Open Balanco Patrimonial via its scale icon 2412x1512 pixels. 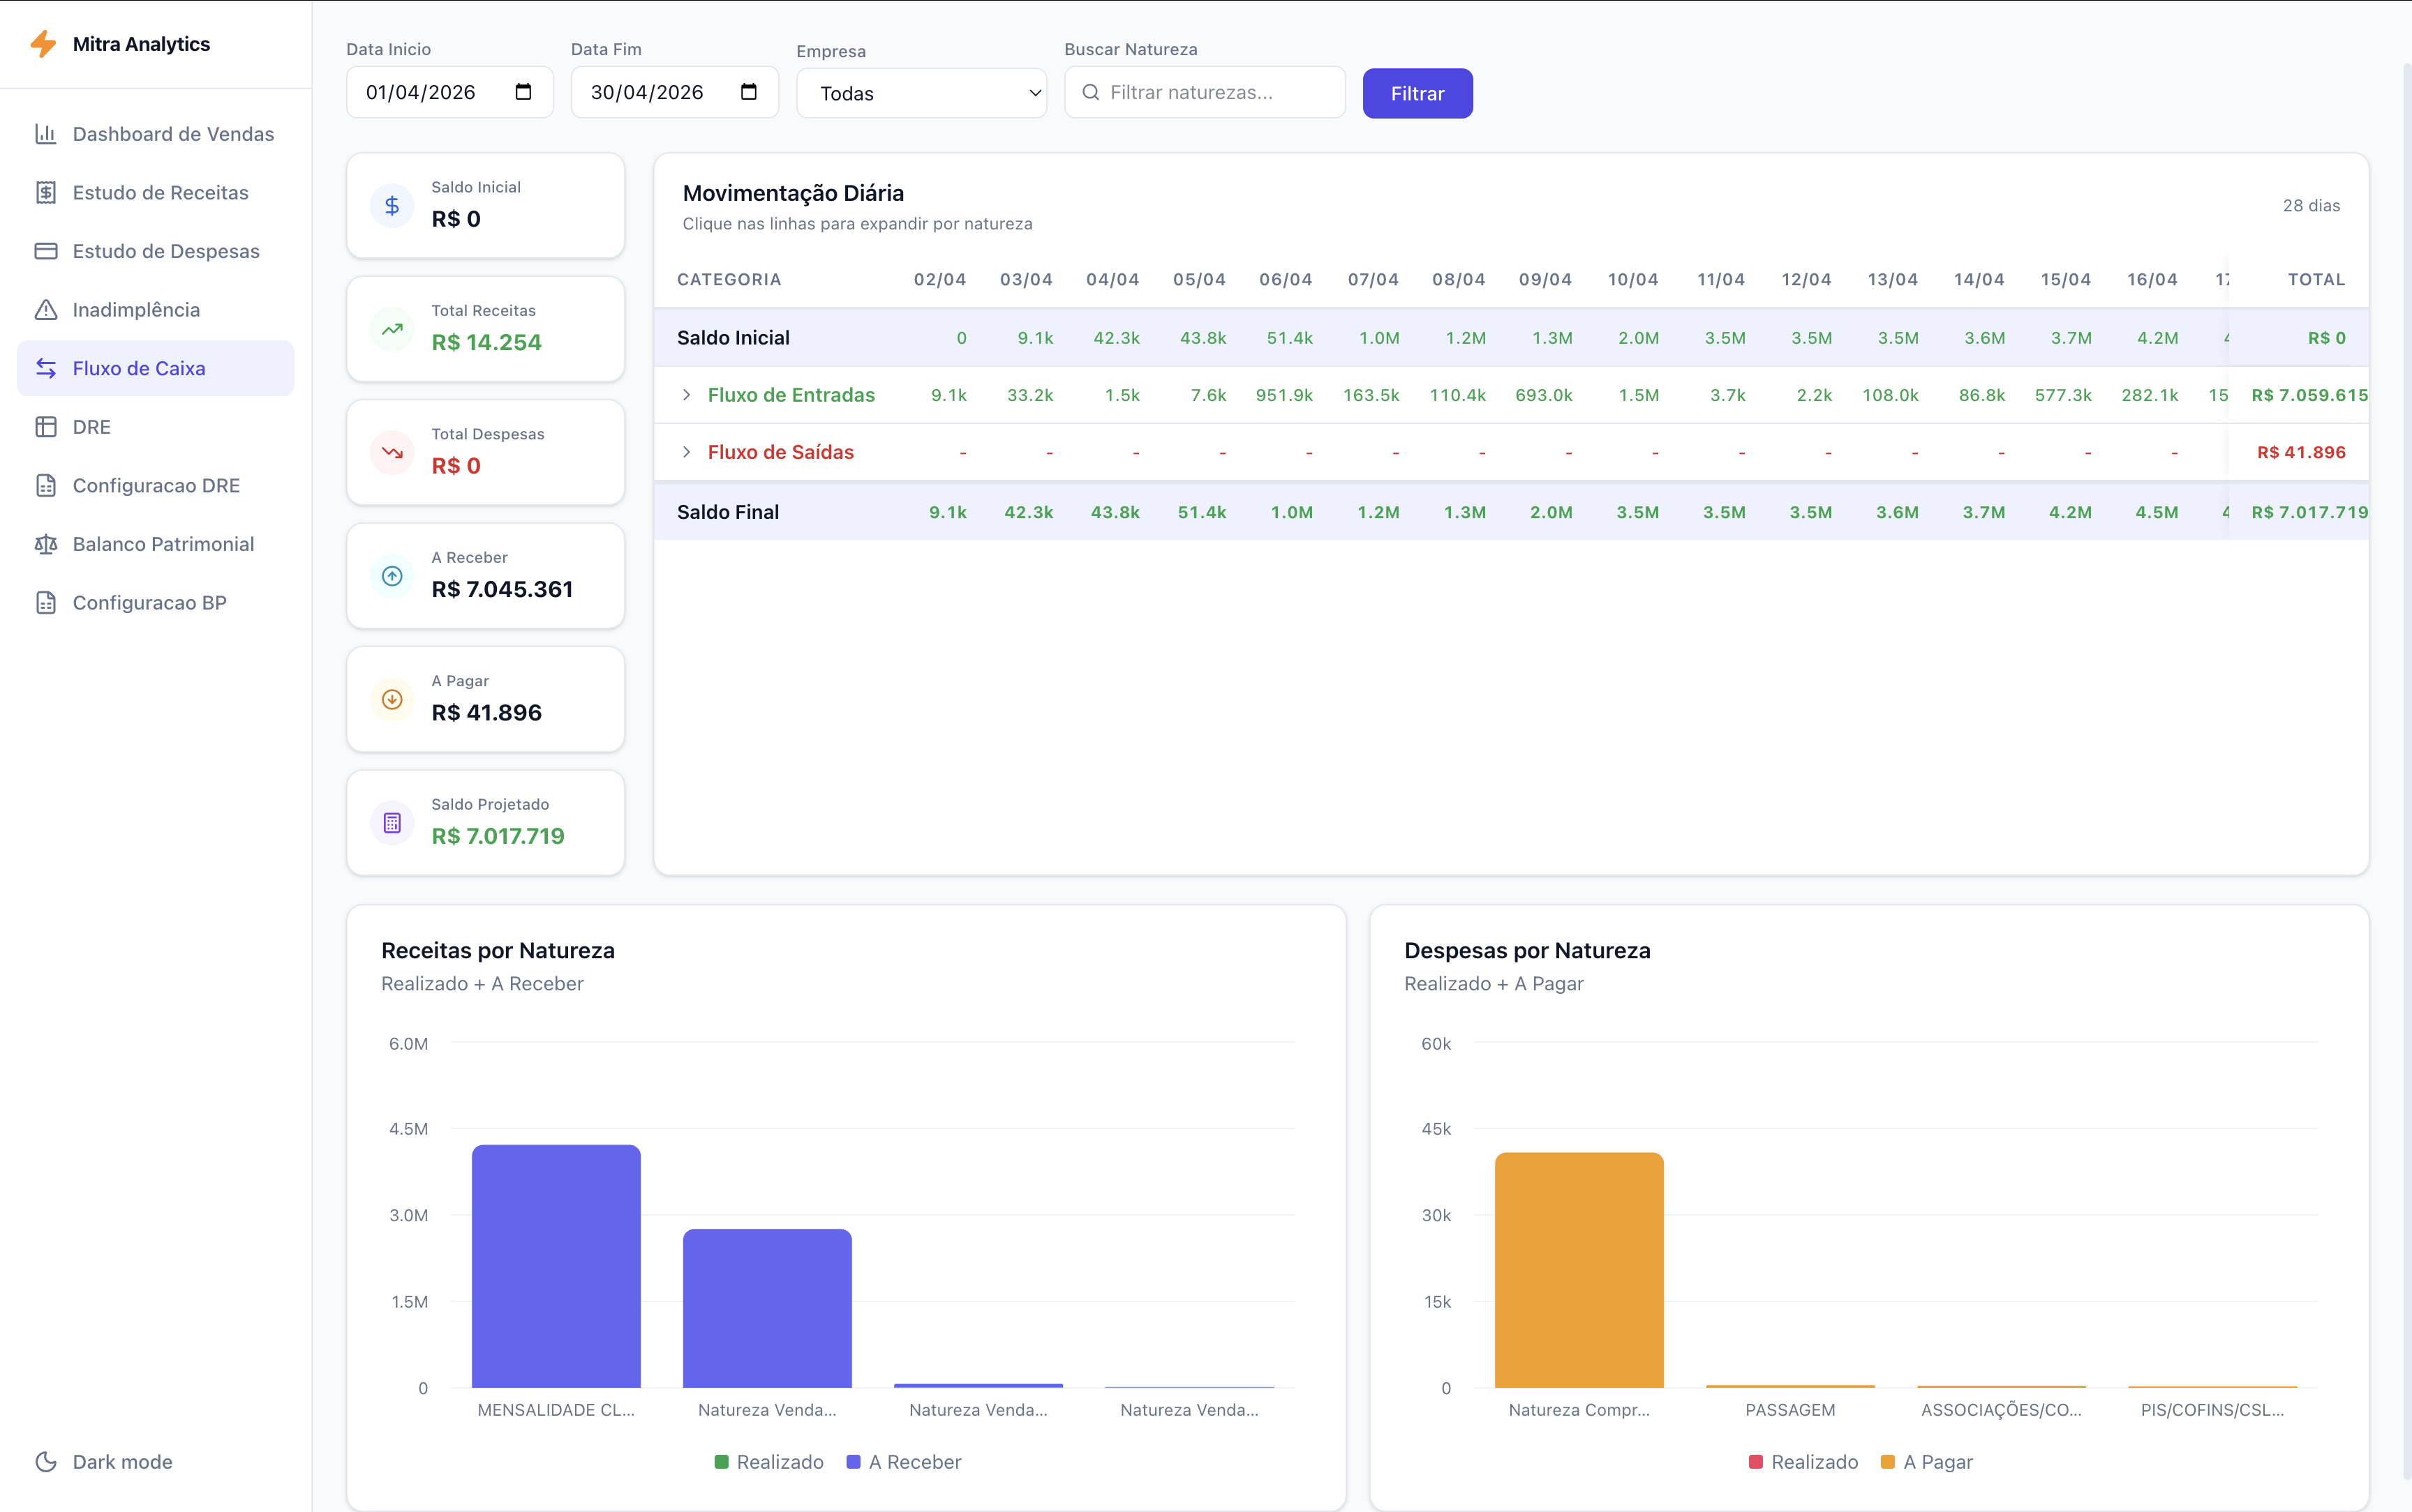pyautogui.click(x=47, y=544)
